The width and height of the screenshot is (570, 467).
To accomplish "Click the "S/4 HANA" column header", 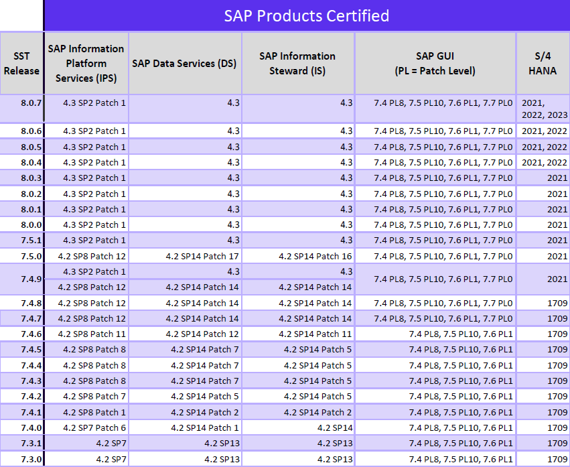I will coord(543,63).
